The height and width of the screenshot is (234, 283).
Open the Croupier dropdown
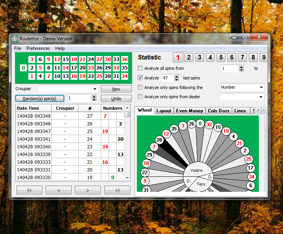point(95,89)
